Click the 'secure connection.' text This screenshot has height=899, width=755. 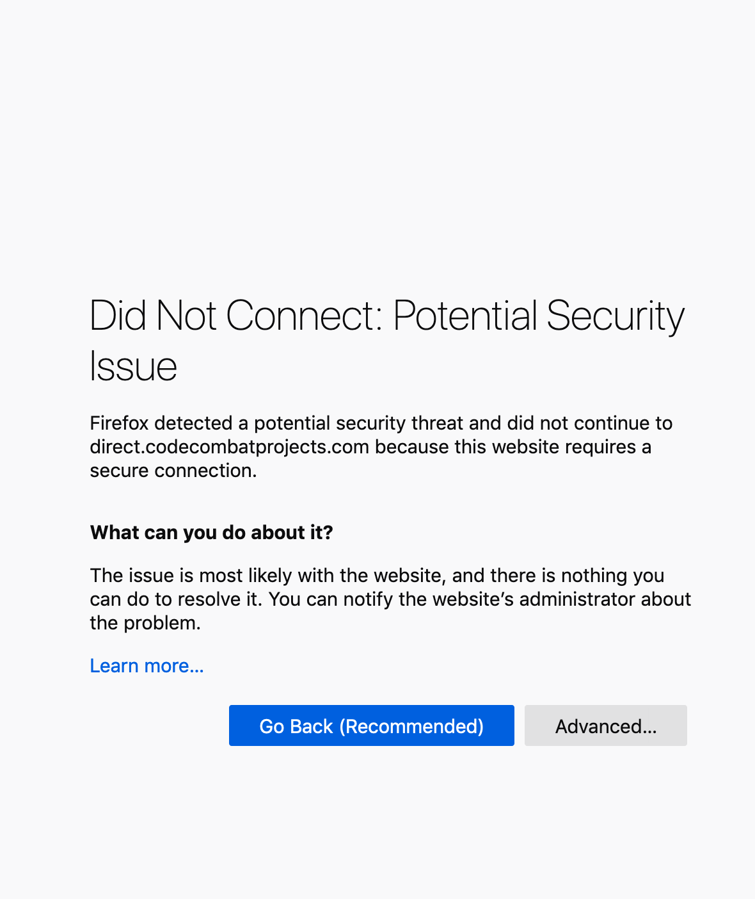(173, 471)
